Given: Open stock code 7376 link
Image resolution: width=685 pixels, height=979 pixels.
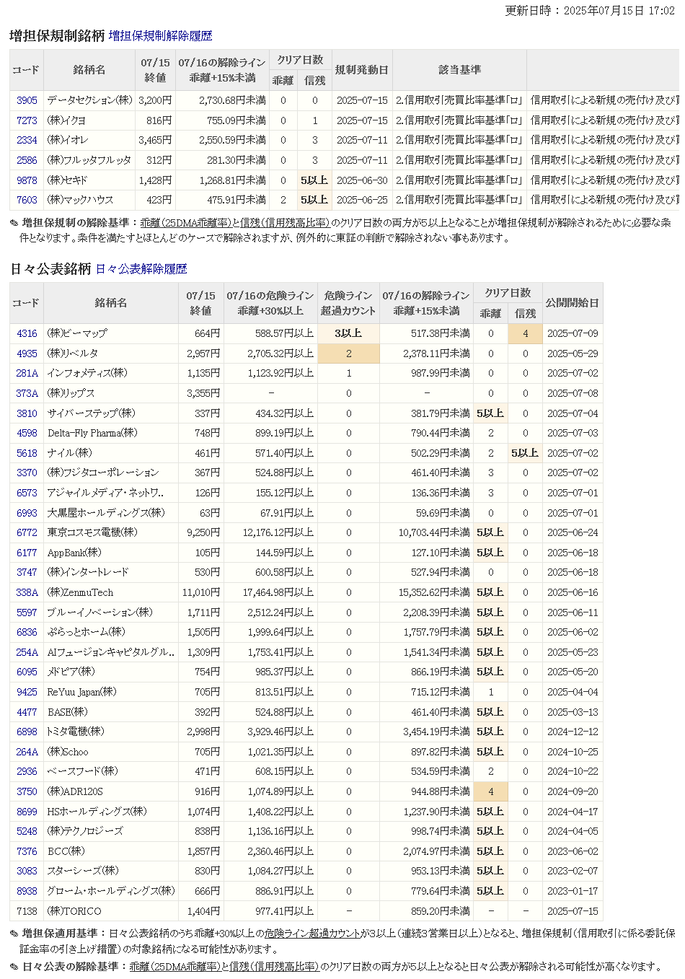Looking at the screenshot, I should pyautogui.click(x=27, y=851).
